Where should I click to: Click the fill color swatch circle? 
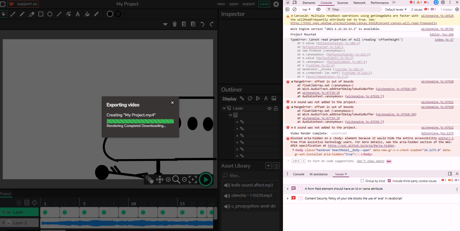click(x=110, y=14)
